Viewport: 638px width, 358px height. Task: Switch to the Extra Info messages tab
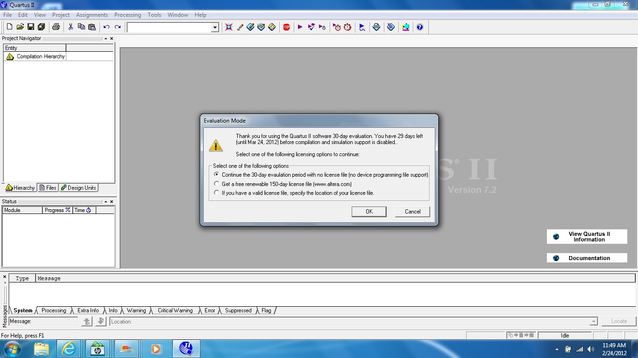(x=88, y=310)
